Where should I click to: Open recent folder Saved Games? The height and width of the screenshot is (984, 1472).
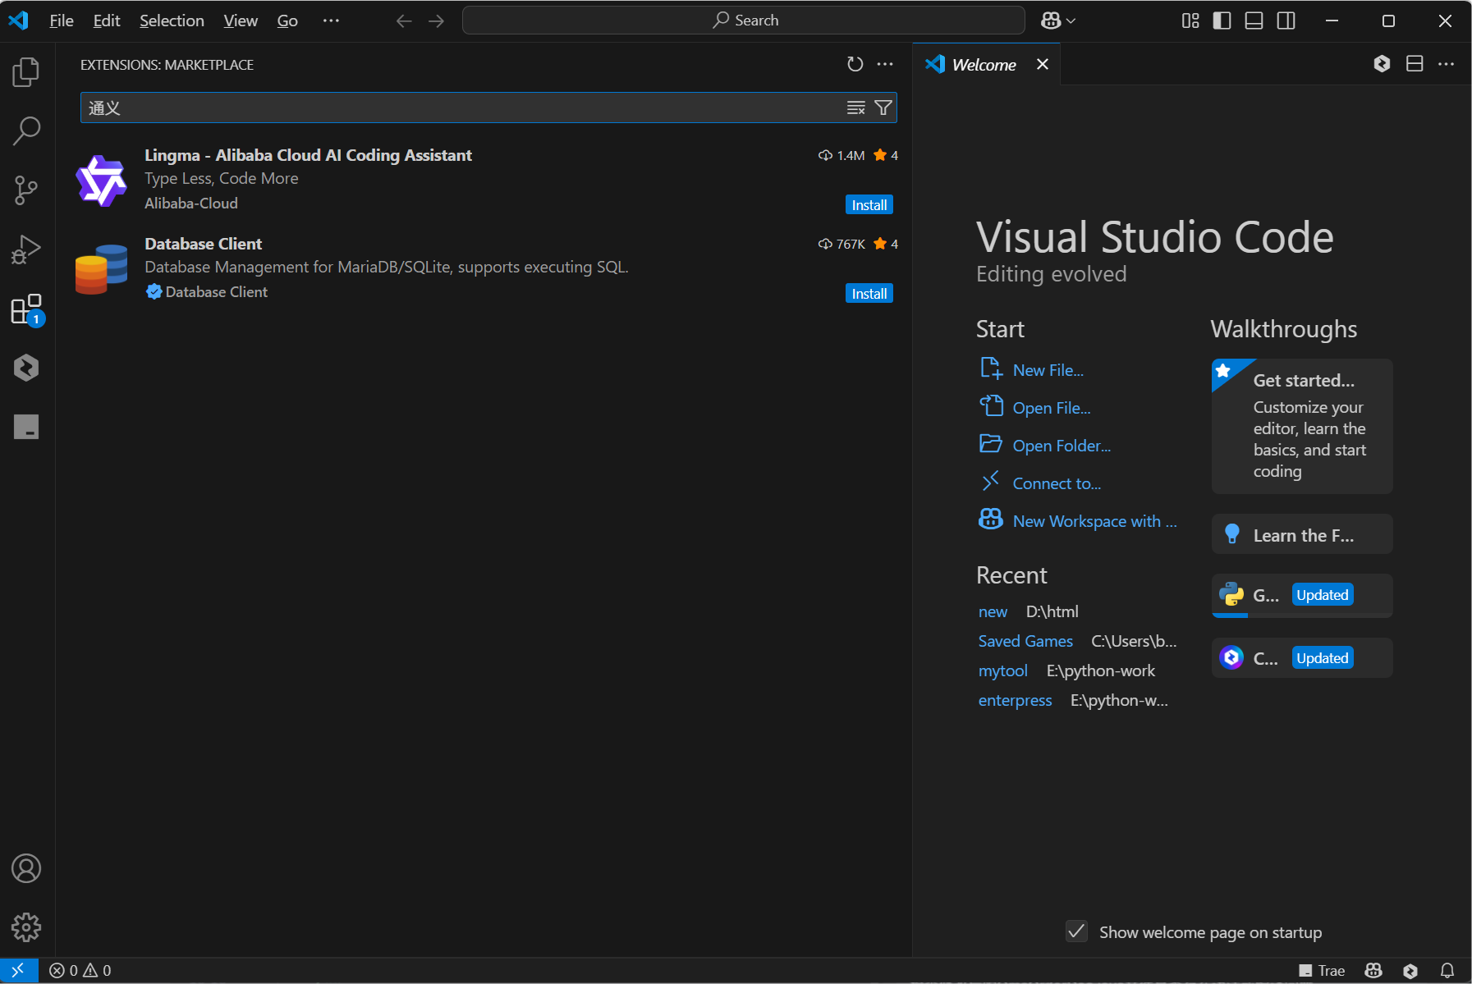(1025, 641)
